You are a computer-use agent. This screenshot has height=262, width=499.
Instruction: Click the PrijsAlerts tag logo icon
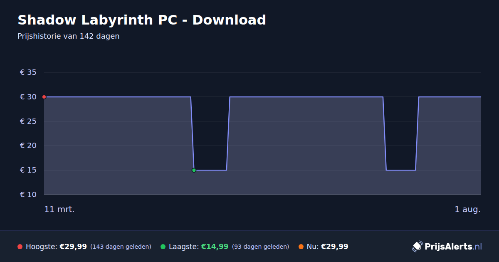(417, 247)
